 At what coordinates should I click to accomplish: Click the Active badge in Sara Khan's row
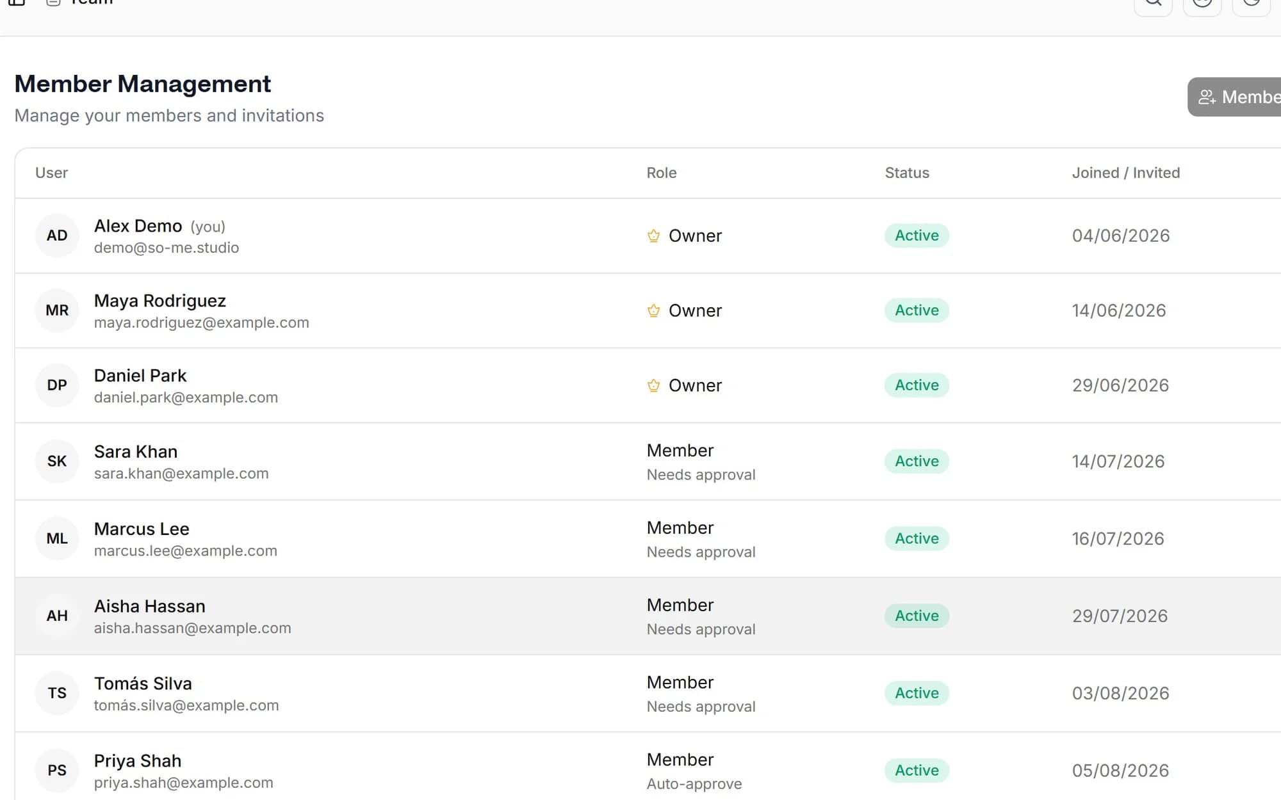click(917, 461)
